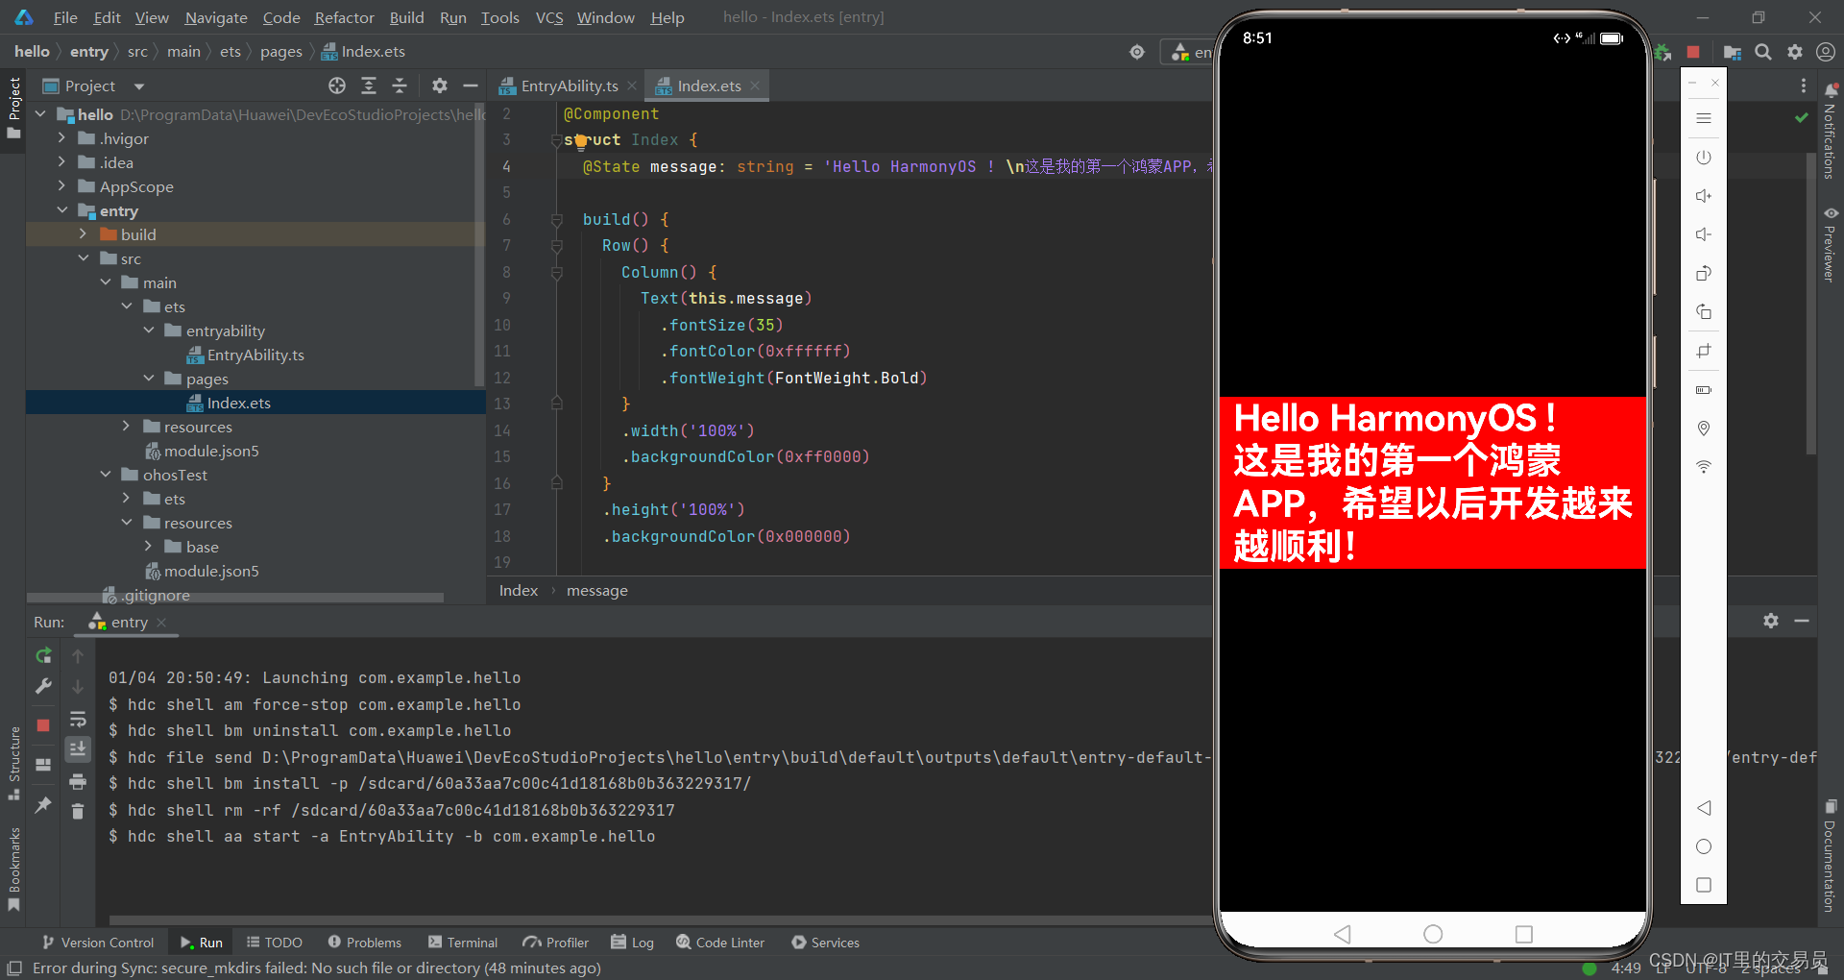Click emulator power button icon
Viewport: 1844px width, 980px height.
1704,157
